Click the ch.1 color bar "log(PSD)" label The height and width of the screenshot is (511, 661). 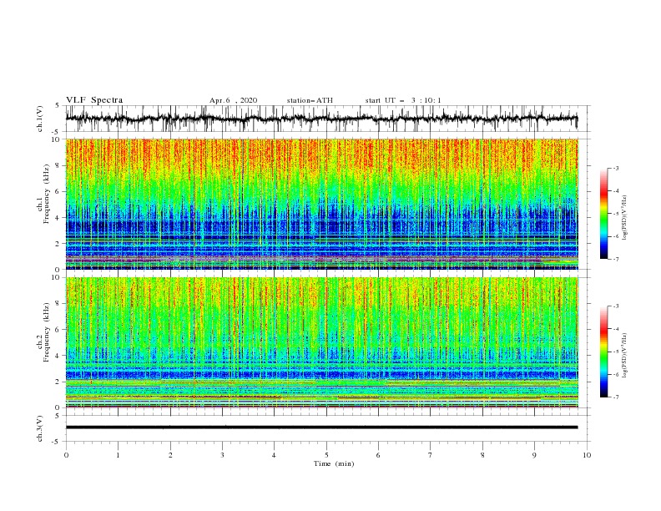tap(624, 218)
